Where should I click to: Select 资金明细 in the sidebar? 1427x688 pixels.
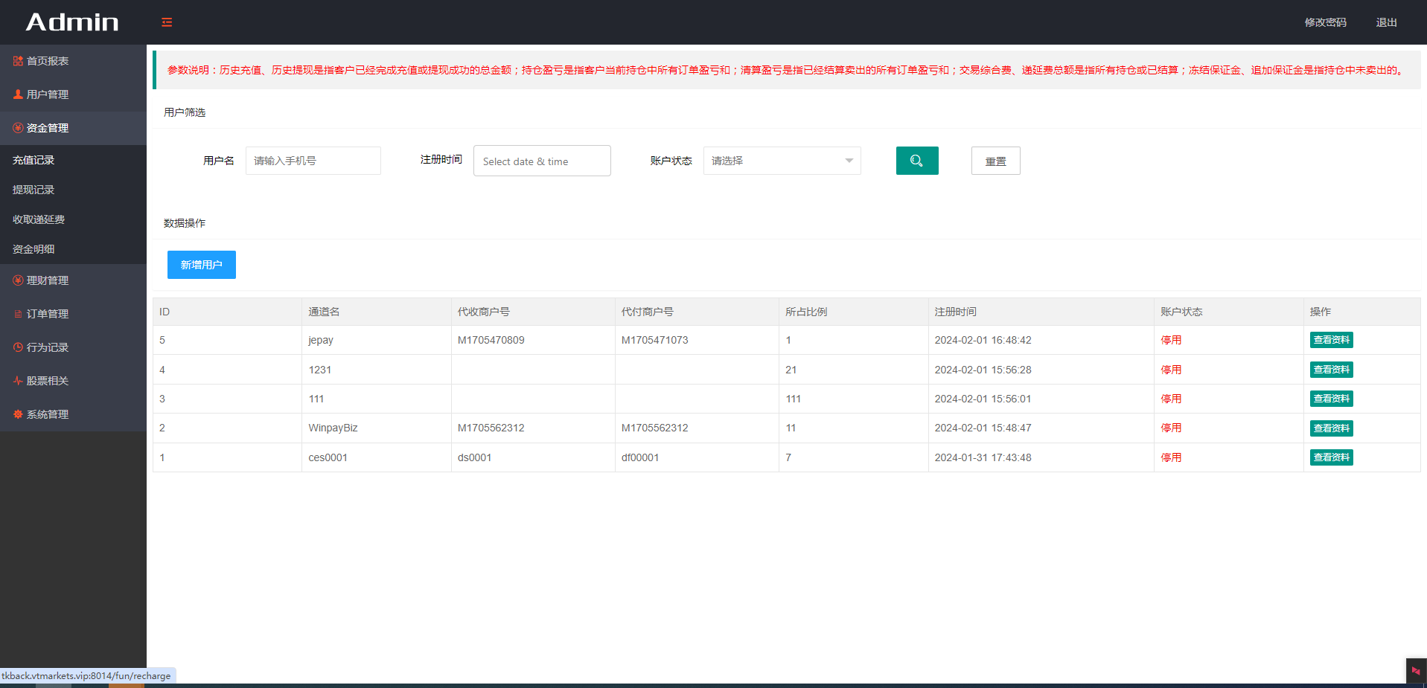click(x=33, y=249)
